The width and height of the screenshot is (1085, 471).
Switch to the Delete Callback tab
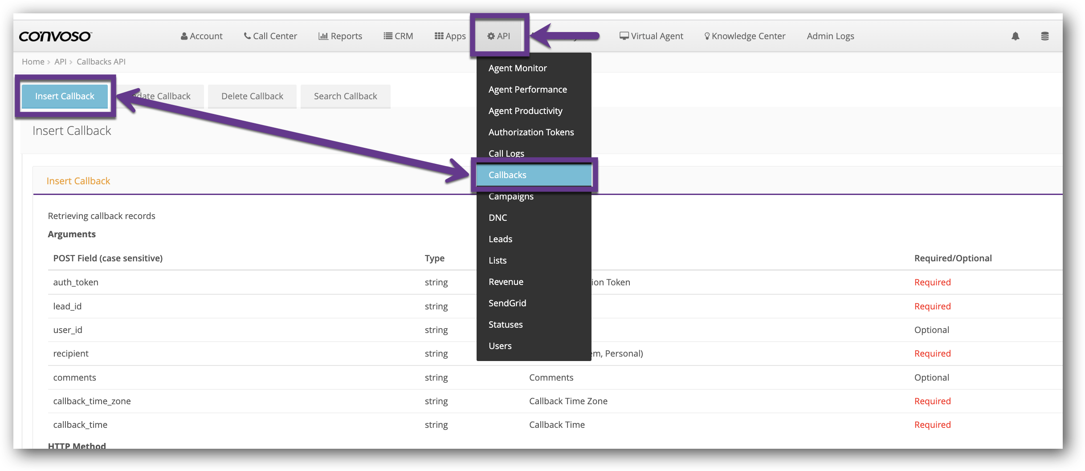[252, 96]
